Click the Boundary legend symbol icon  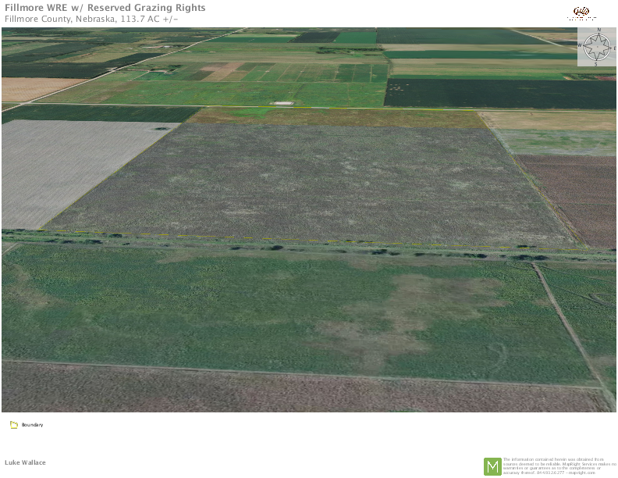[x=13, y=425]
